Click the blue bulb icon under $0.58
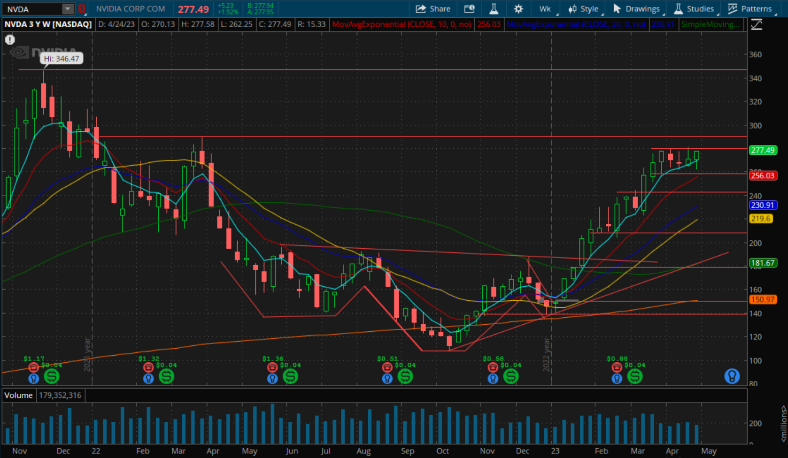Screen dimensions: 788x458 click(x=493, y=378)
